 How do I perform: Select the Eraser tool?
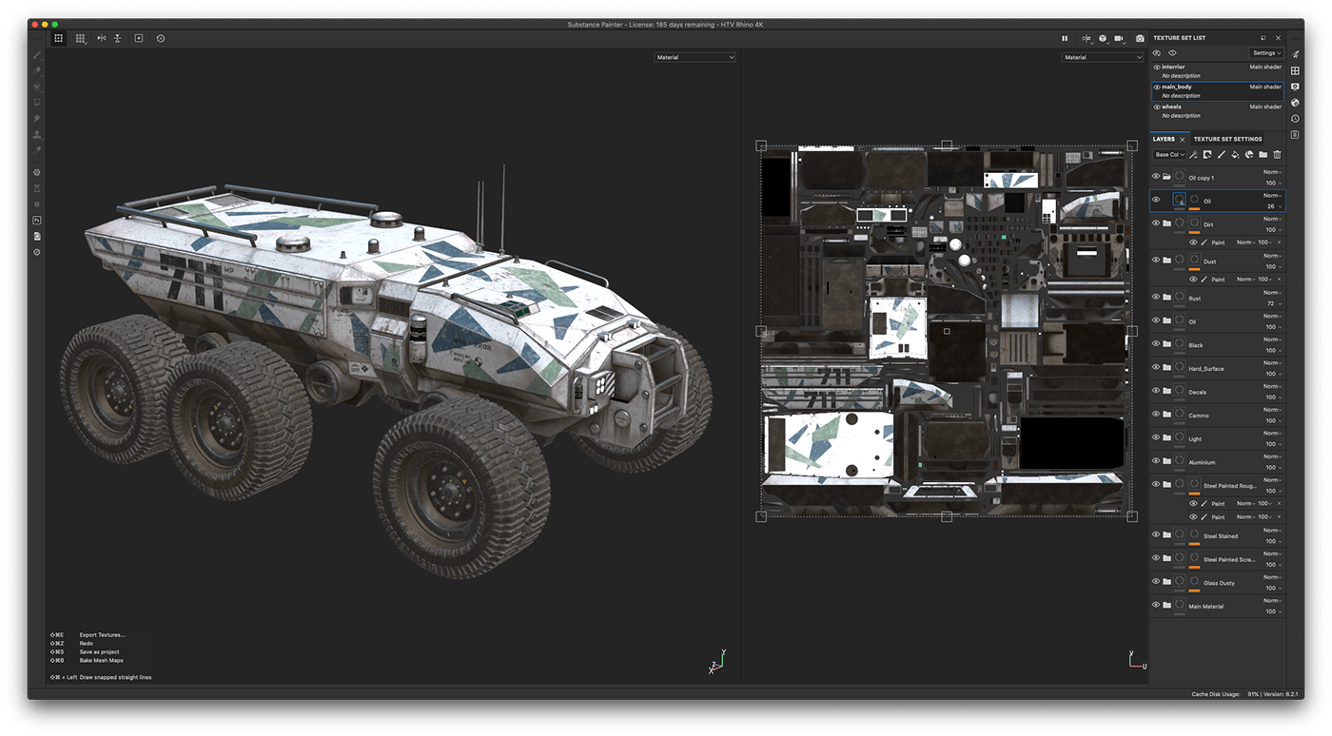pos(37,69)
